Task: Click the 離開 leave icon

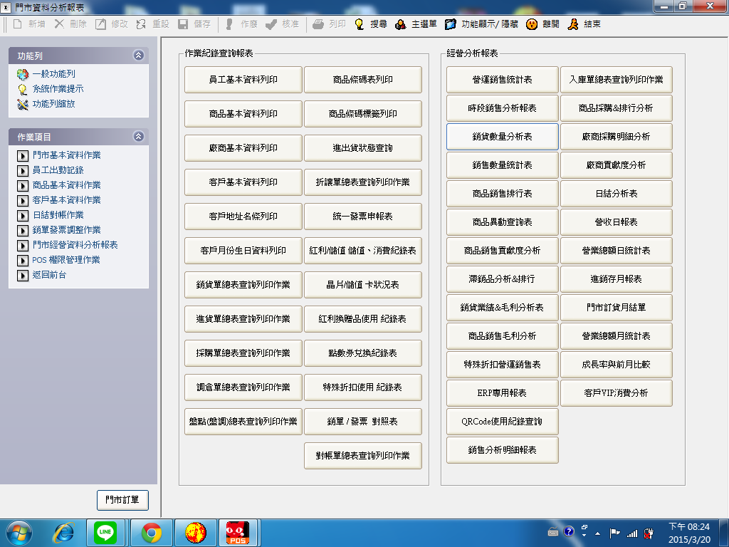Action: (531, 24)
